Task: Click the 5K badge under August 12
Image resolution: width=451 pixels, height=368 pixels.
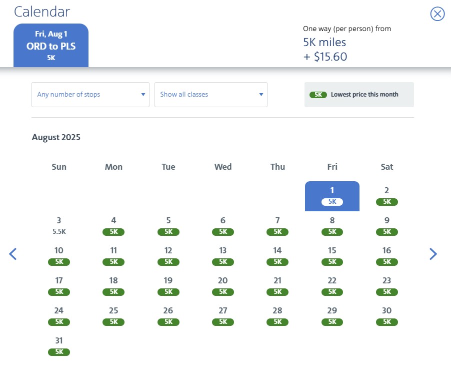Action: point(168,262)
